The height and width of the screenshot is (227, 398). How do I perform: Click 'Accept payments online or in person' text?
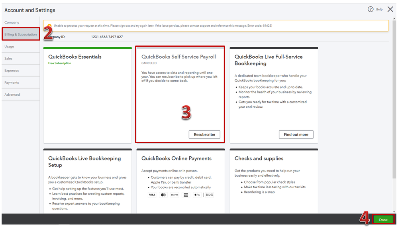click(x=169, y=171)
